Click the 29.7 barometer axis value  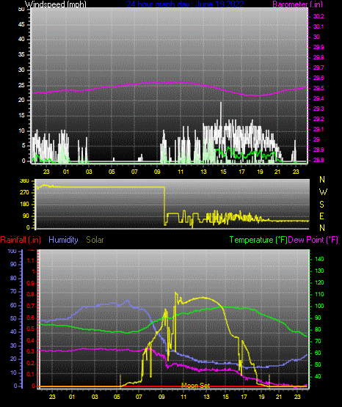319,67
